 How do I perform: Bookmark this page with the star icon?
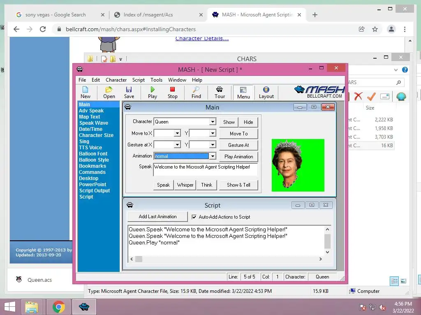point(375,29)
